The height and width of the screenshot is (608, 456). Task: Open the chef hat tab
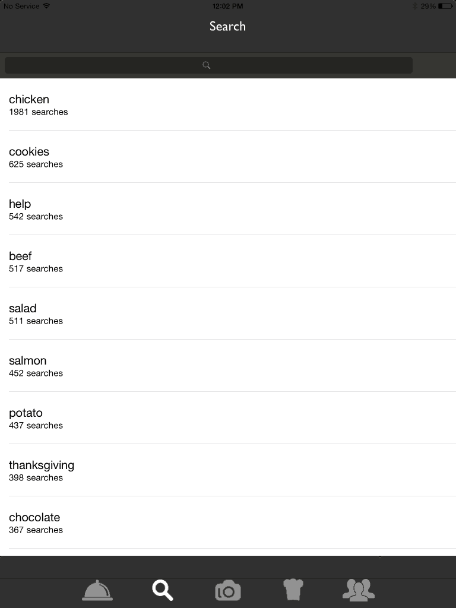pos(293,590)
